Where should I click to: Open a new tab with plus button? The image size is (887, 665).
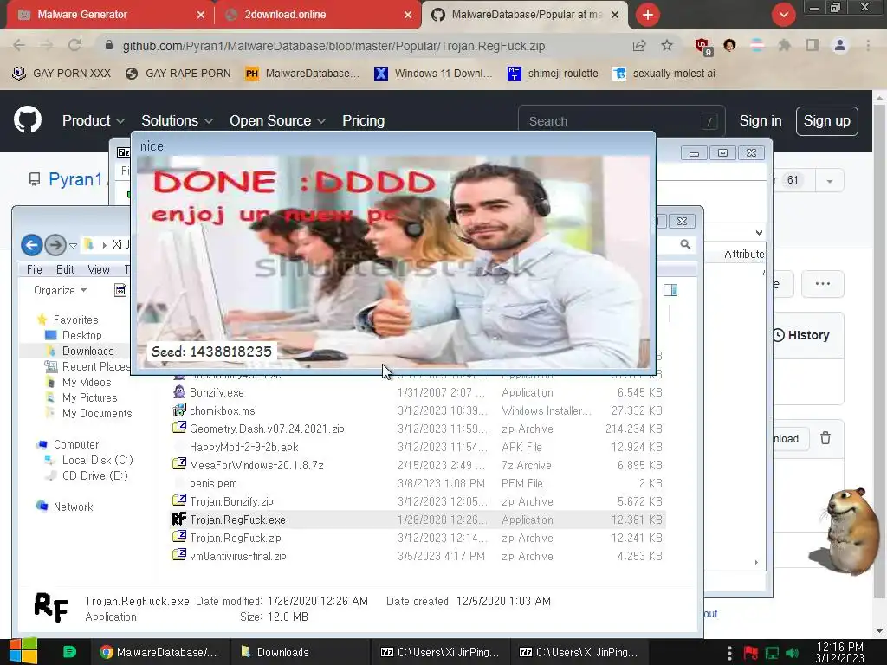coord(648,15)
